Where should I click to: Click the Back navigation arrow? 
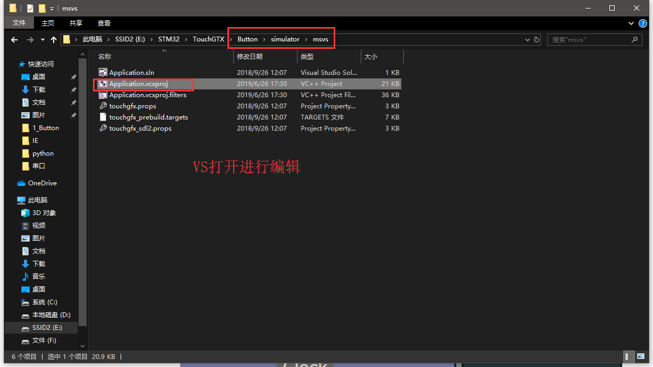(14, 40)
